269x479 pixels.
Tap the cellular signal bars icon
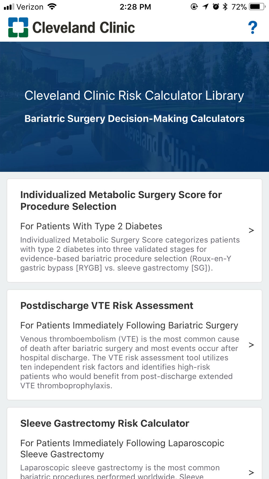point(9,7)
